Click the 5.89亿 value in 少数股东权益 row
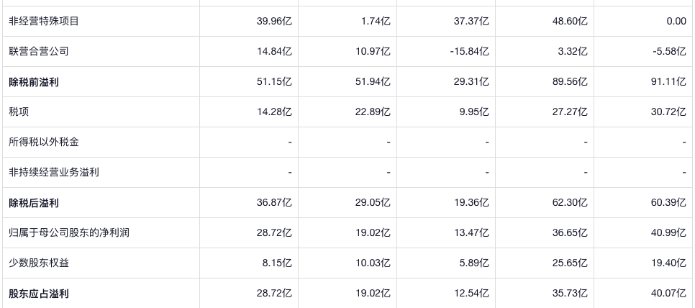Image resolution: width=695 pixels, height=308 pixels. pyautogui.click(x=474, y=263)
